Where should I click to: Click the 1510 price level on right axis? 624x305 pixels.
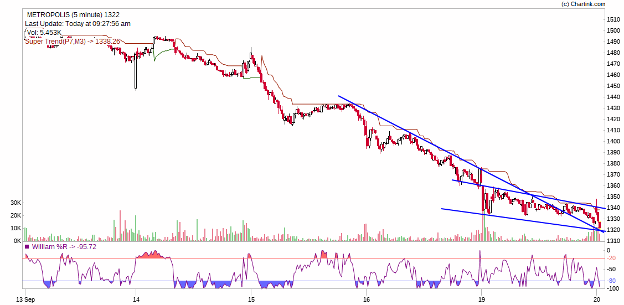613,19
